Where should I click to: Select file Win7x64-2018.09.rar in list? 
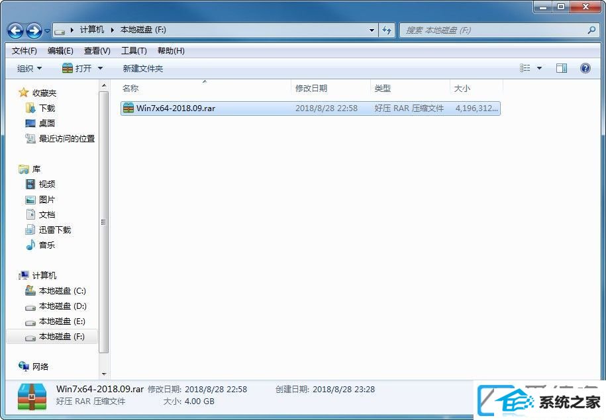click(311, 108)
